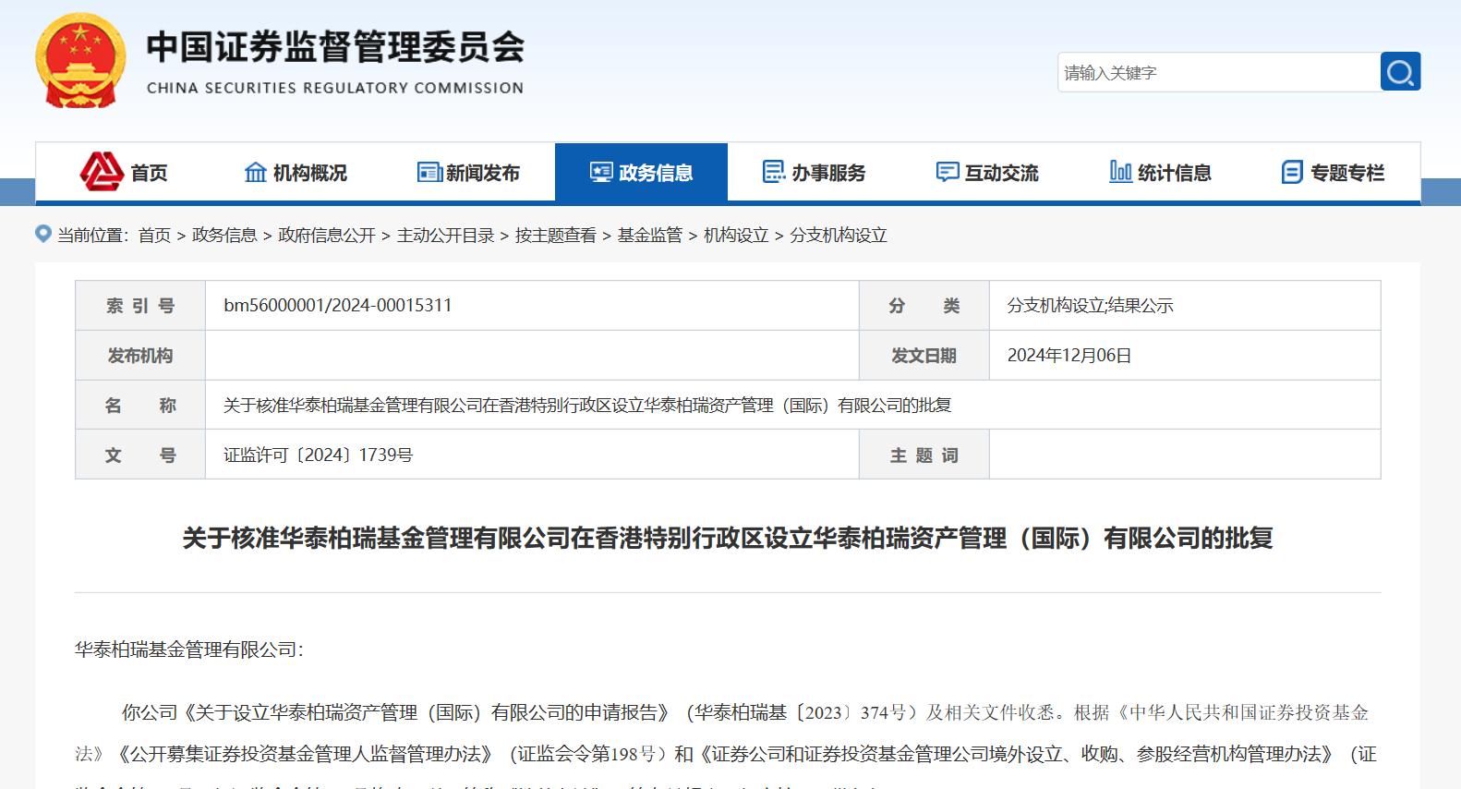Select the 政务信息 navigation tab
This screenshot has height=789, width=1461.
click(x=641, y=172)
